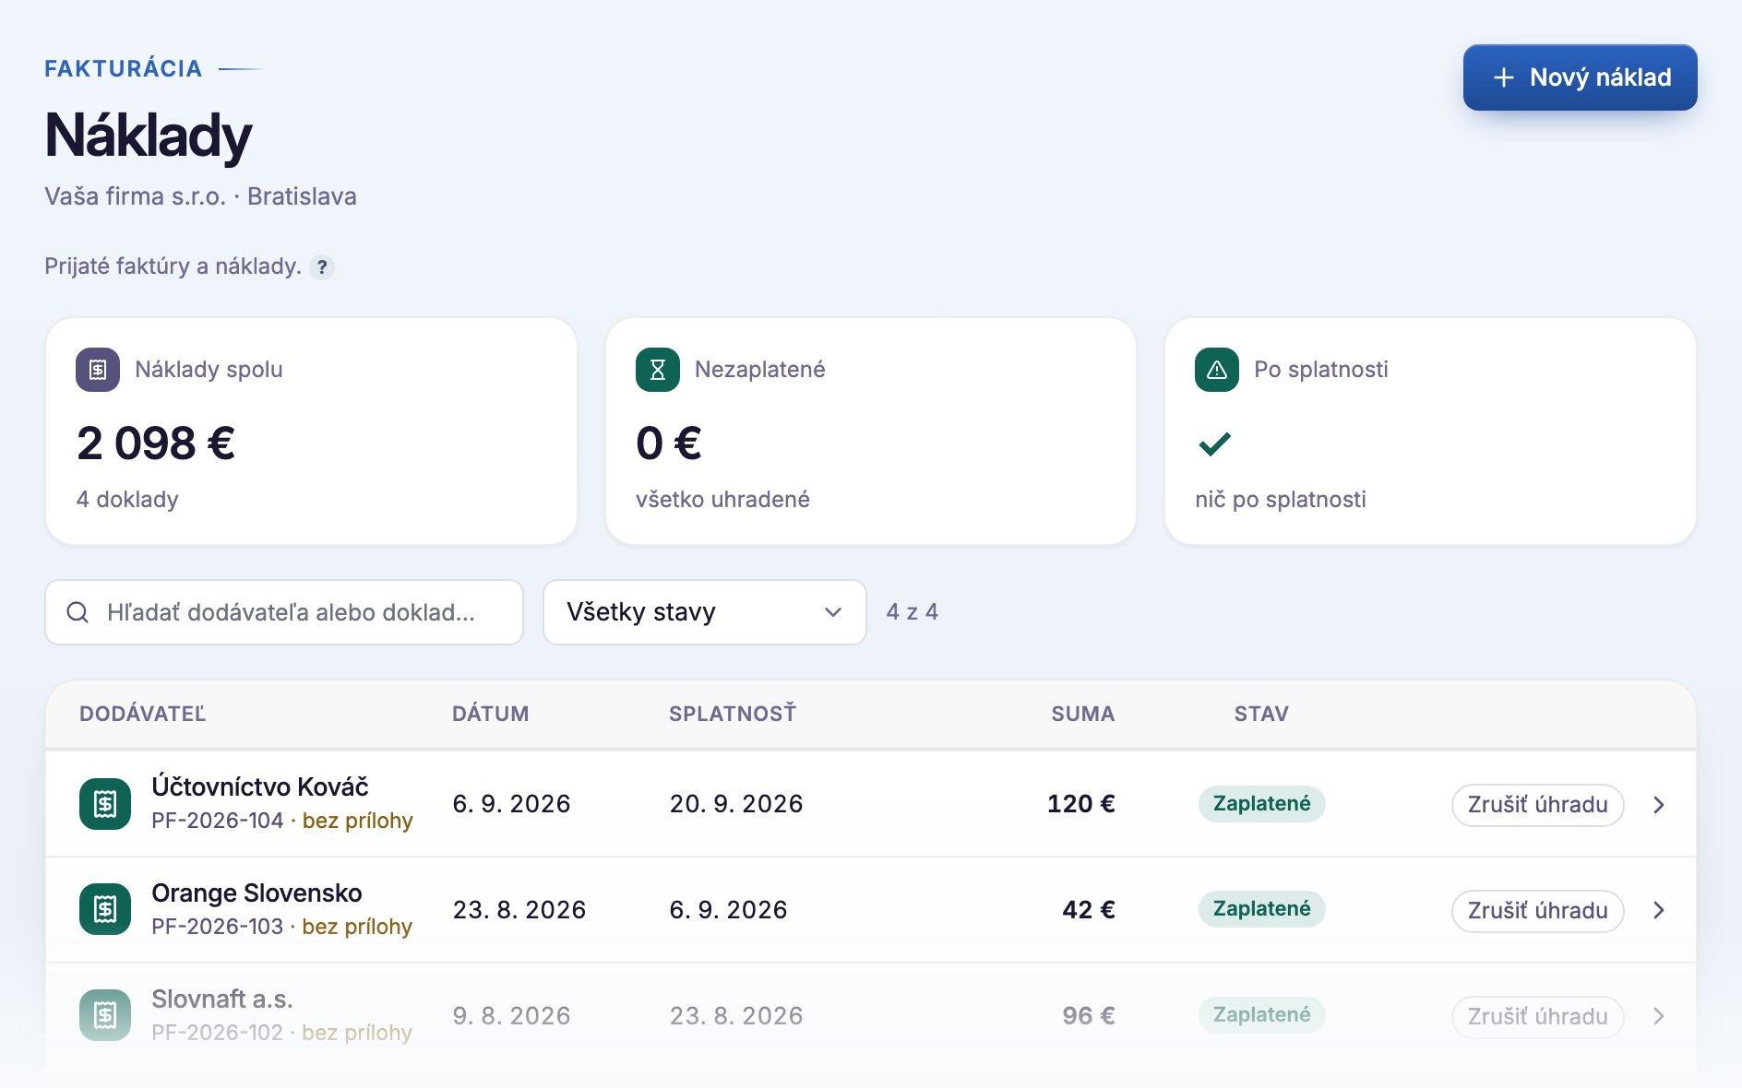Click the date 20. 9. 2026

(x=736, y=804)
